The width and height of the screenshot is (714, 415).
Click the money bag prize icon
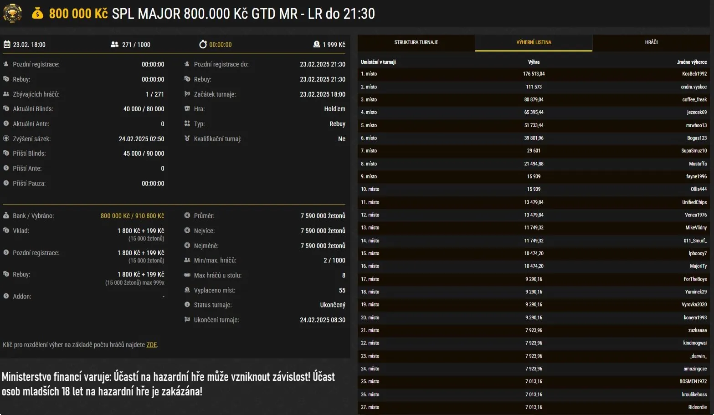[x=37, y=14]
